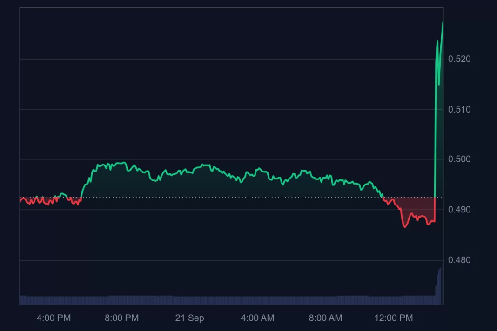Select the 12:00 PM time label

[394, 318]
